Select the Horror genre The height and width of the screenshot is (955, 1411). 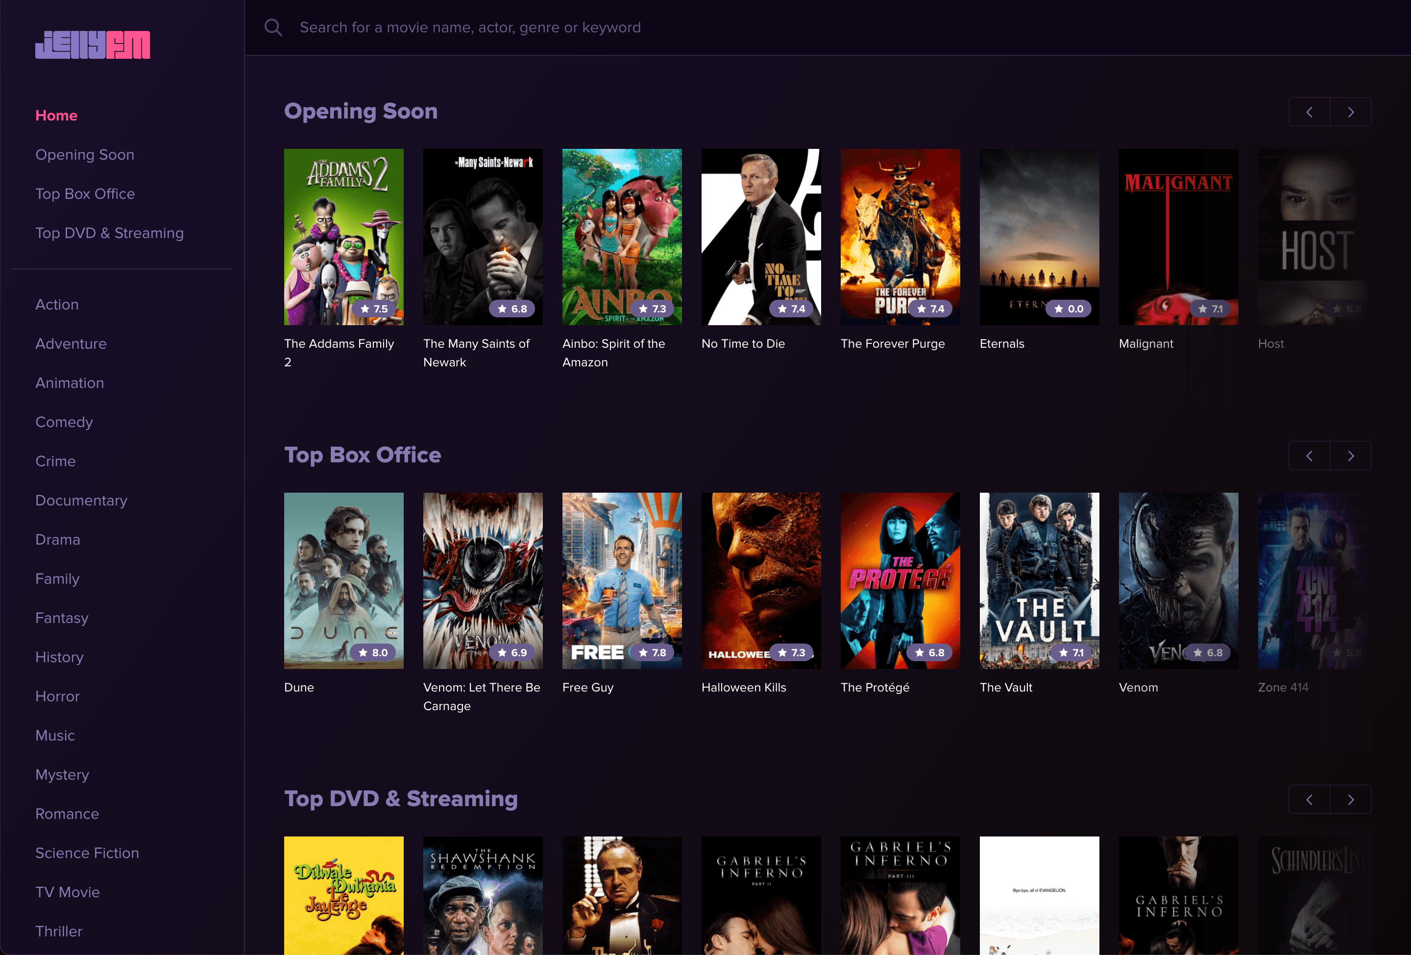click(x=58, y=696)
